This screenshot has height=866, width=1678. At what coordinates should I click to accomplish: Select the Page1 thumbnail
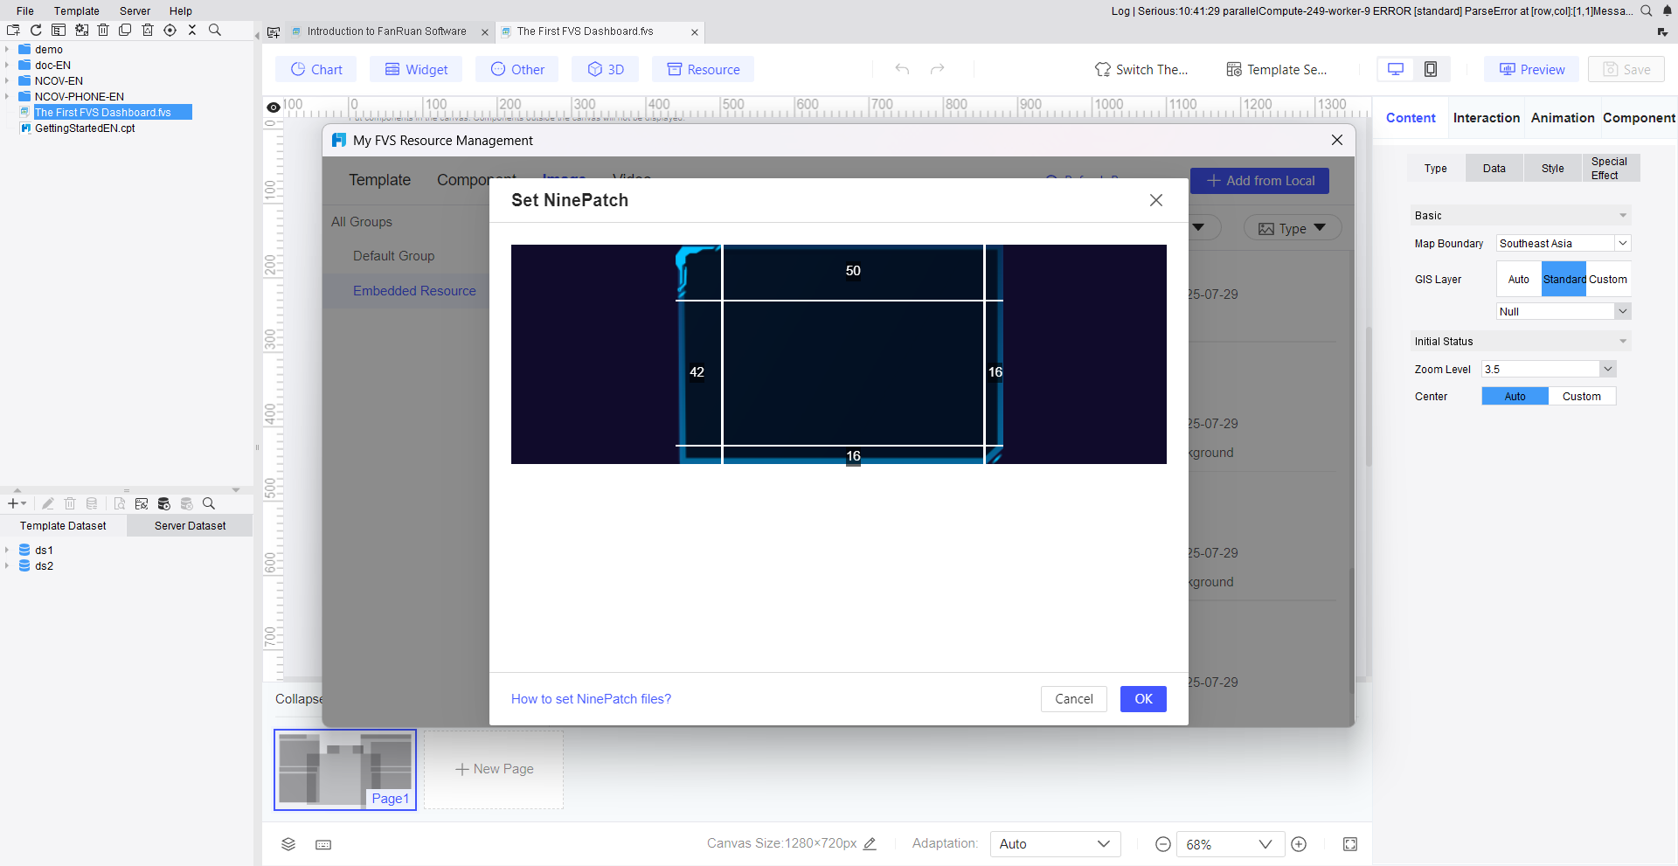pos(345,770)
